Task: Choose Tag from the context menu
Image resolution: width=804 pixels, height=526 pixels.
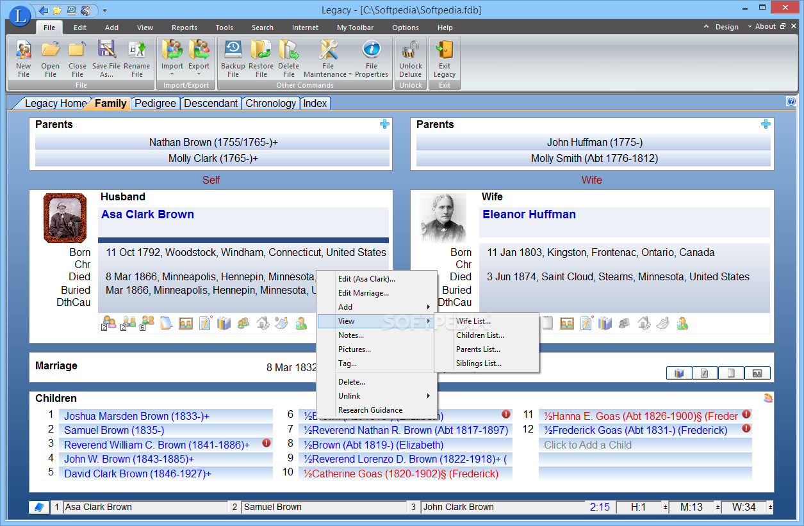Action: click(x=347, y=363)
